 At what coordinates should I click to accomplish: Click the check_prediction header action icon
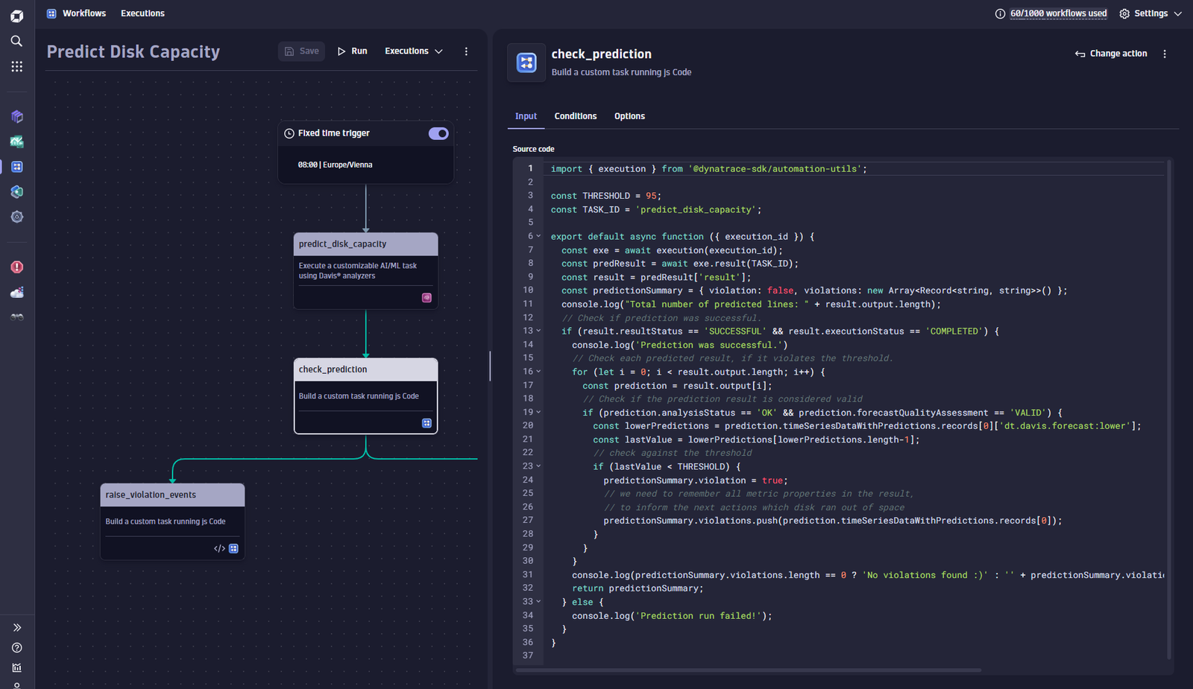point(526,63)
